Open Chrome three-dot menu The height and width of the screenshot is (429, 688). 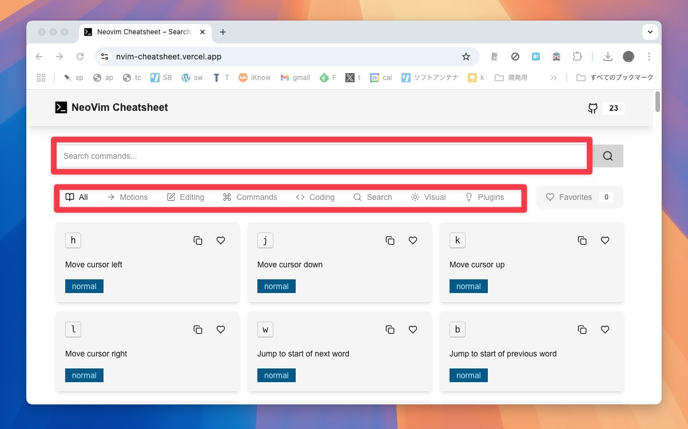pyautogui.click(x=649, y=57)
